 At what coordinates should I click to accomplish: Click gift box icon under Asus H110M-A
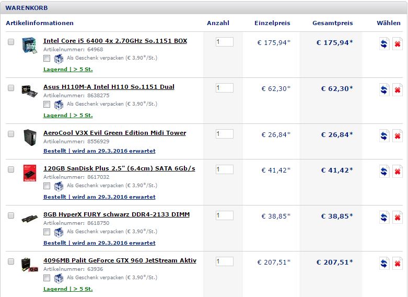coord(59,105)
